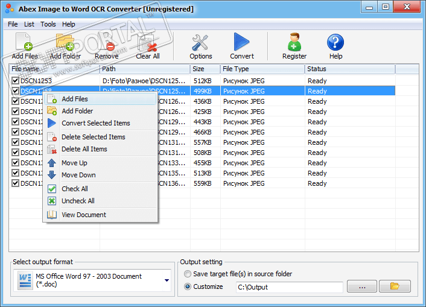Click the blue Convert Selected Items arrow icon

[x=52, y=123]
